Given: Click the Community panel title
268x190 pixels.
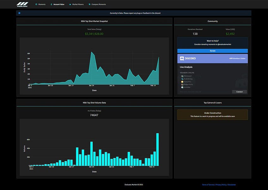Looking at the screenshot, I should (213, 21).
